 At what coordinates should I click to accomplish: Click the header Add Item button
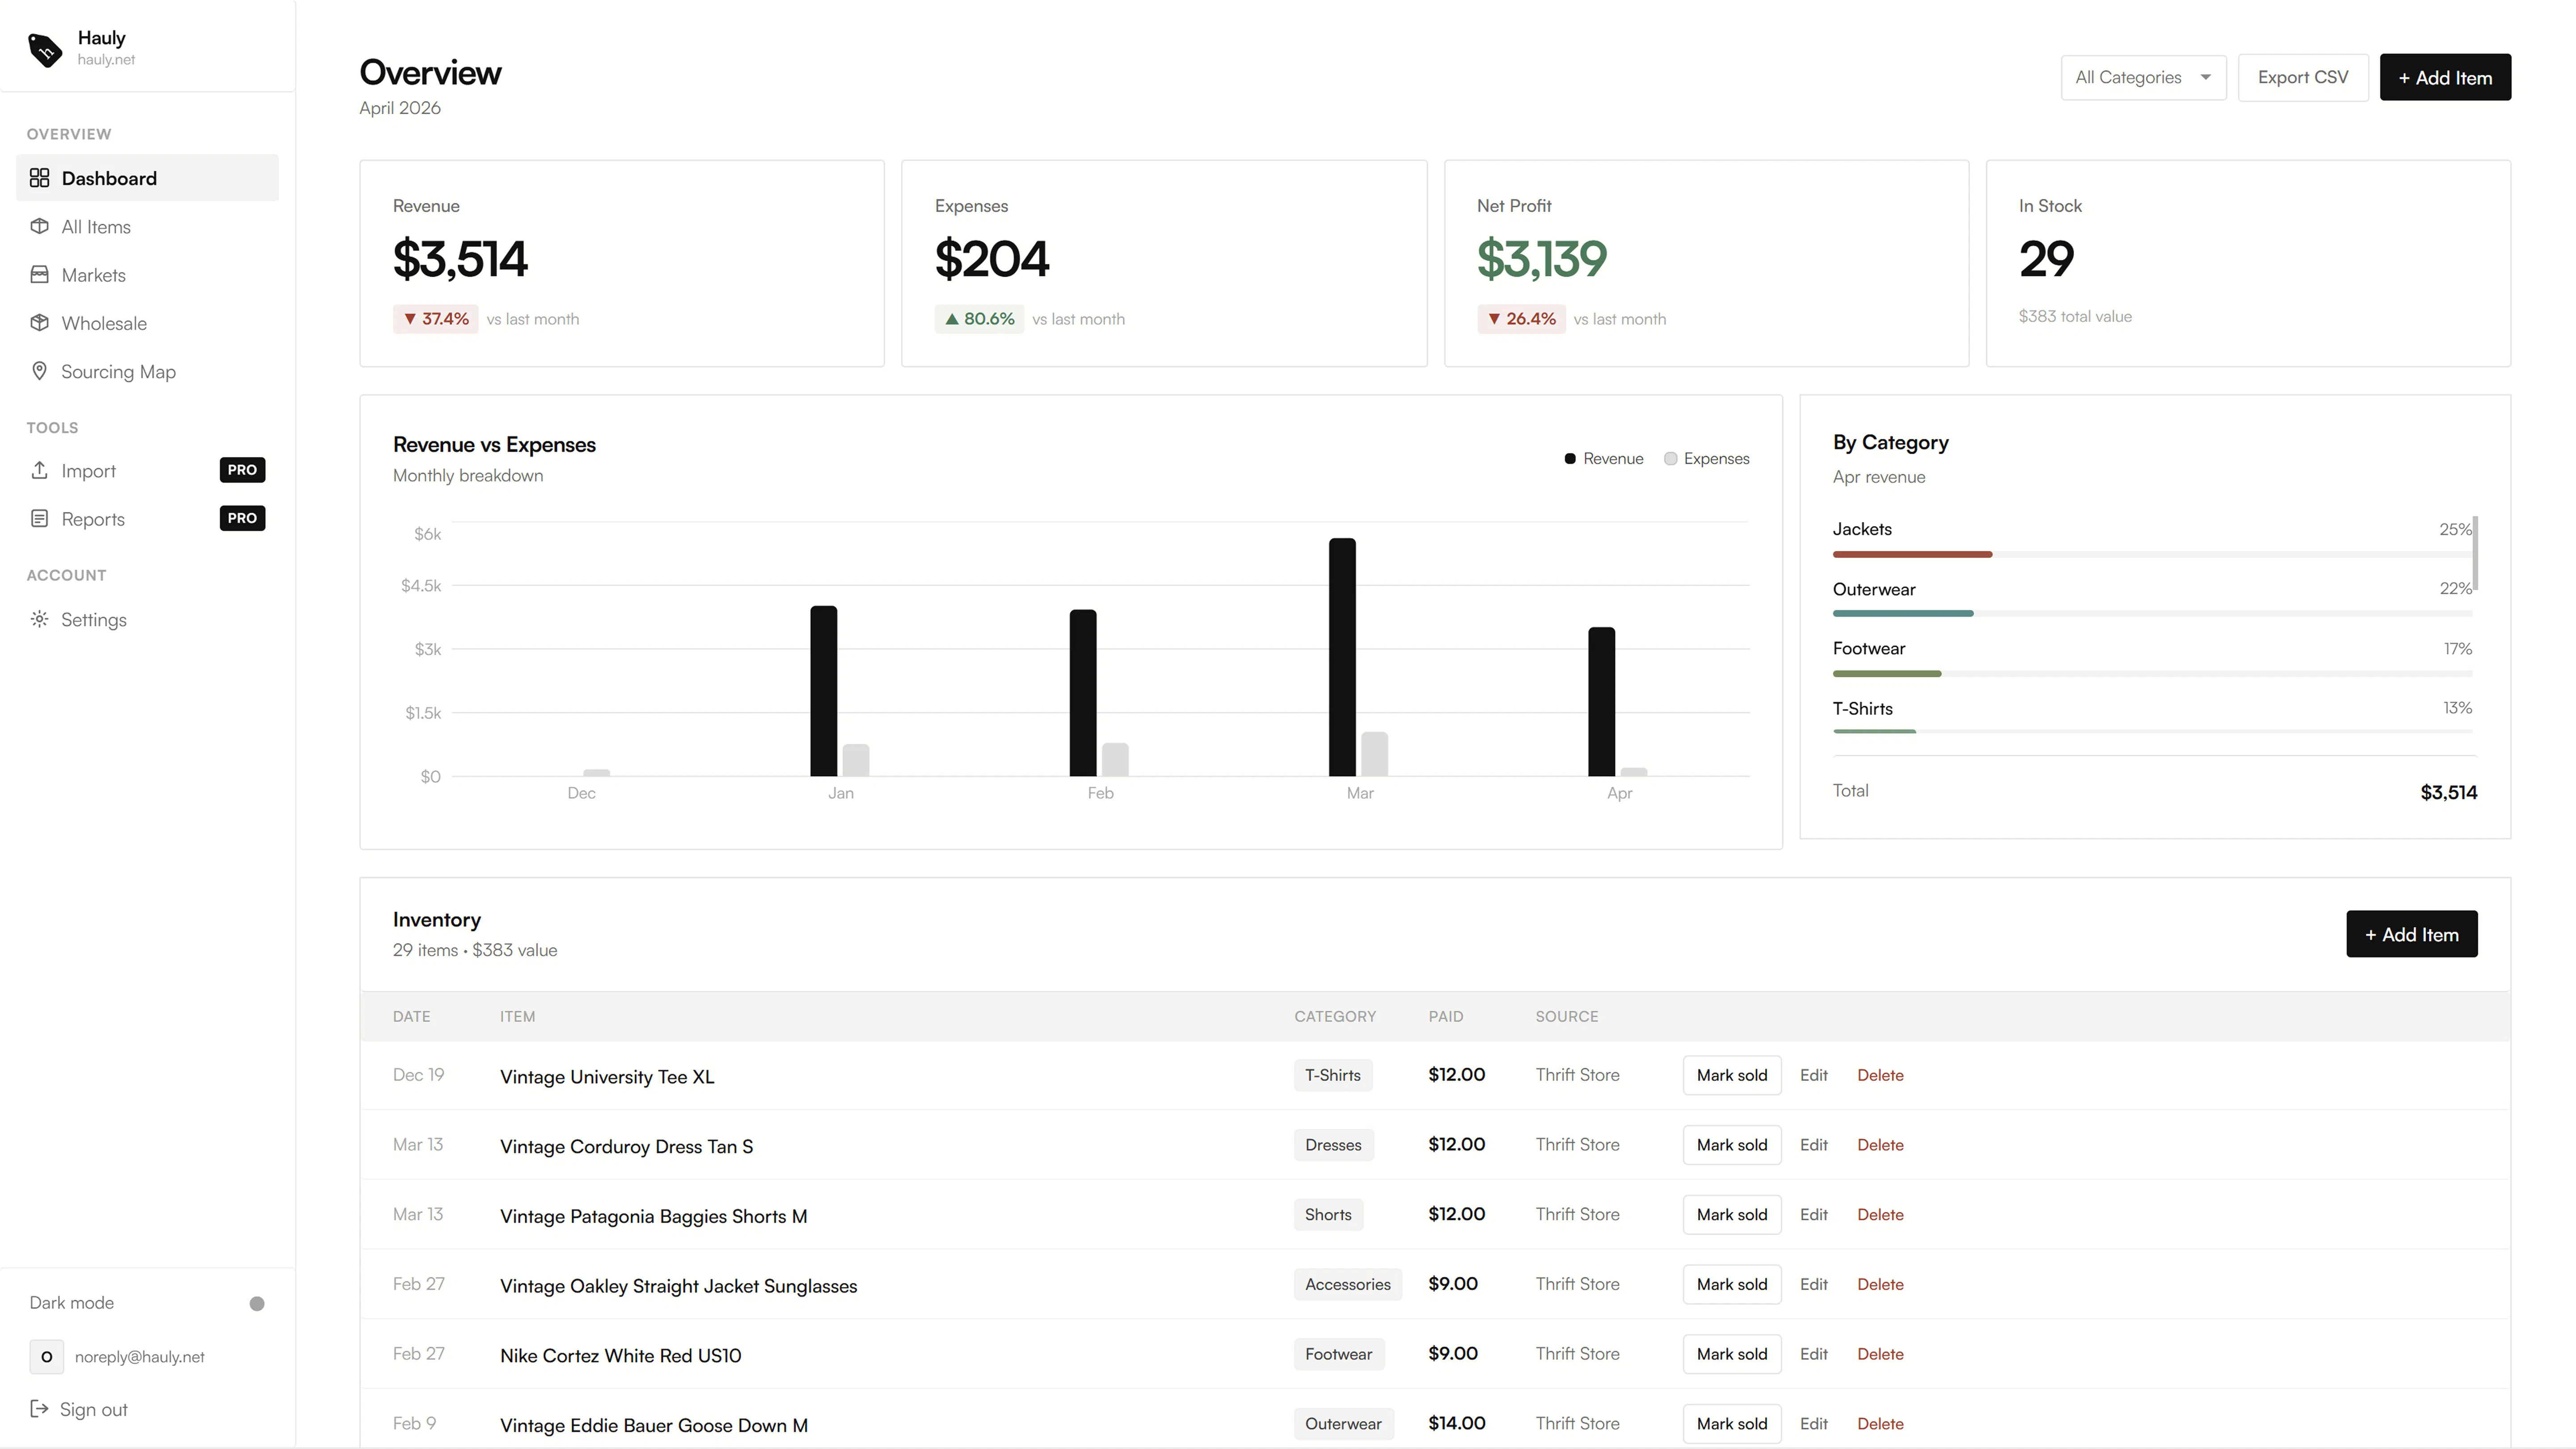coord(2445,77)
